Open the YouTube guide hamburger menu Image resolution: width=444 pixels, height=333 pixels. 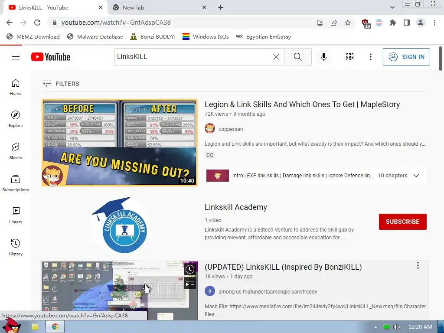point(16,57)
